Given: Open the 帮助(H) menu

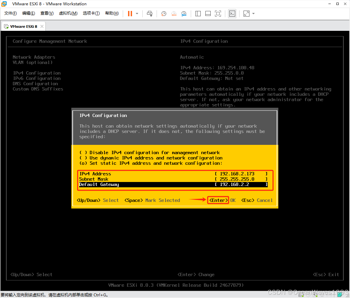Looking at the screenshot, I should (x=112, y=13).
